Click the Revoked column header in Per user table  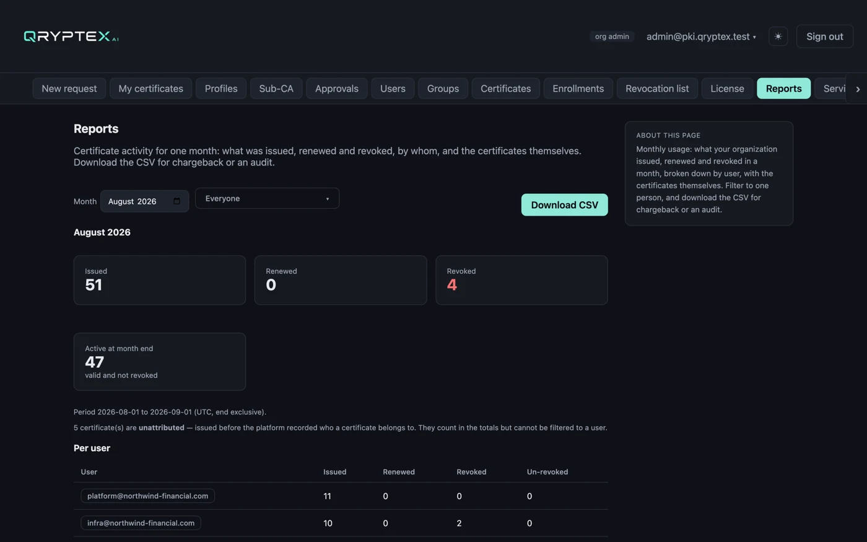[x=471, y=472]
